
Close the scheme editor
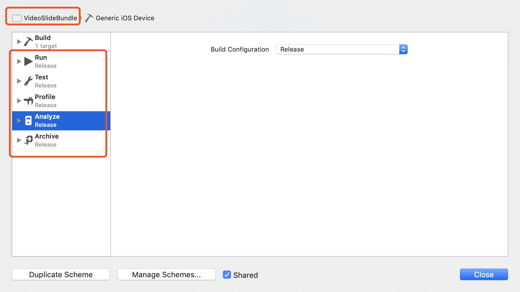(x=484, y=275)
